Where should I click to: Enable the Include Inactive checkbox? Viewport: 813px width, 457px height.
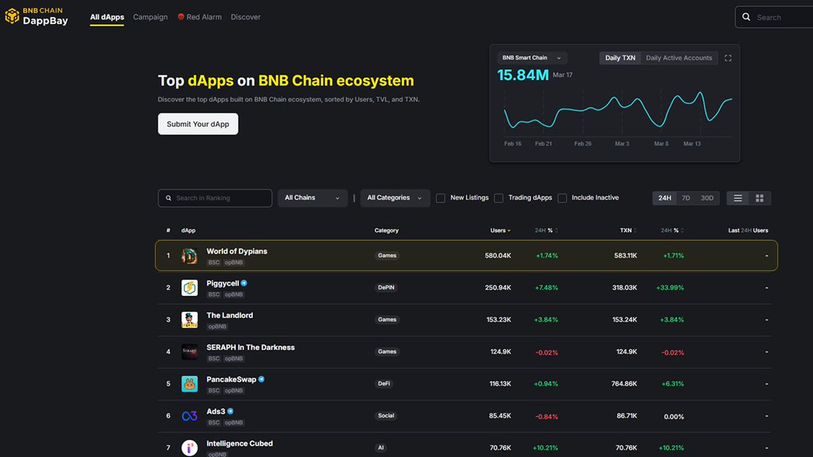(x=562, y=198)
